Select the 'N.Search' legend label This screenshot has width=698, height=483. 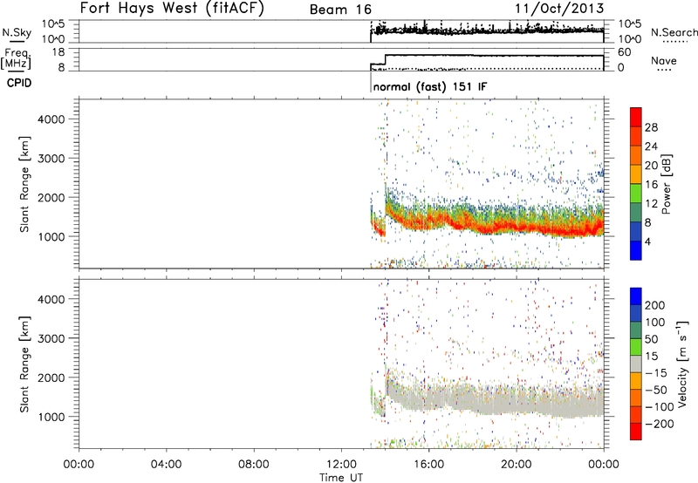click(674, 32)
